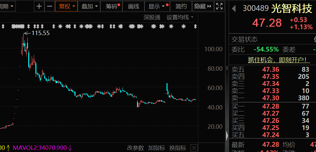This screenshot has width=316, height=152.
Task: Click 改参数 to edit indicator parameters
Action: click(135, 148)
